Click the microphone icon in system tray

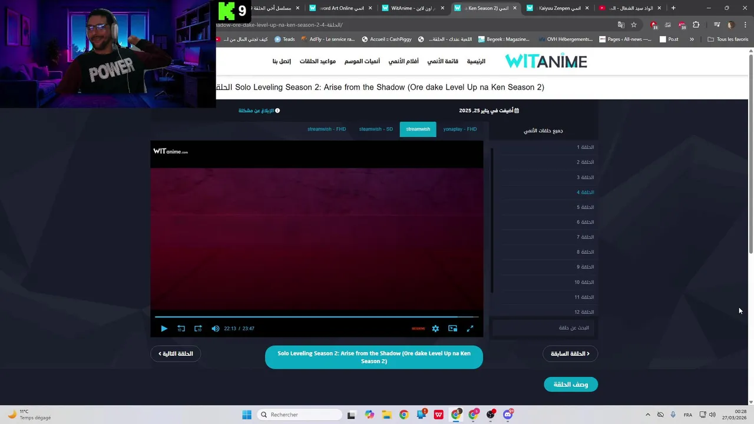click(673, 415)
